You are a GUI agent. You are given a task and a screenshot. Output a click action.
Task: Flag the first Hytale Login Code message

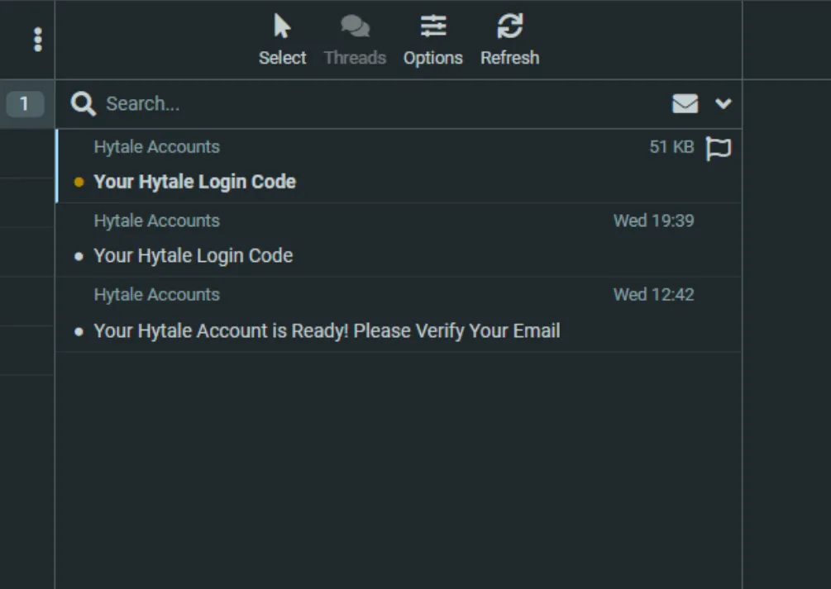(x=718, y=149)
